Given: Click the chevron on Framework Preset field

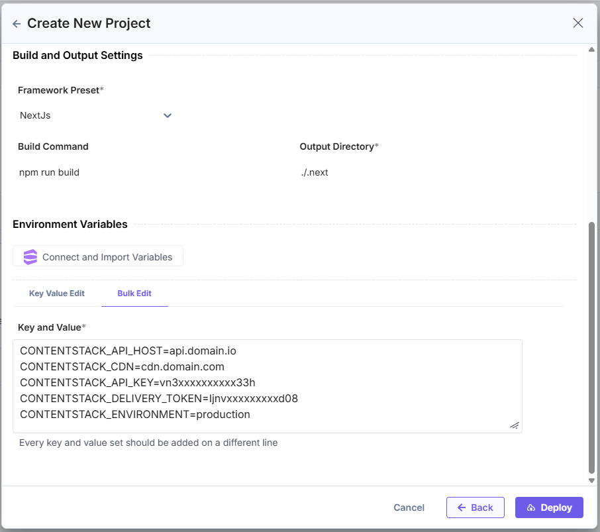Looking at the screenshot, I should coord(168,115).
